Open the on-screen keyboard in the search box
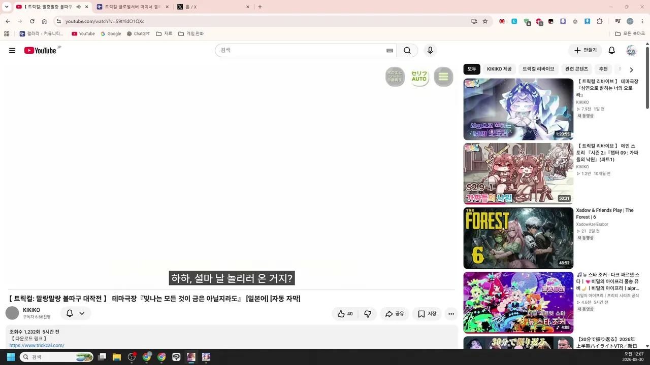This screenshot has height=365, width=650. click(389, 50)
